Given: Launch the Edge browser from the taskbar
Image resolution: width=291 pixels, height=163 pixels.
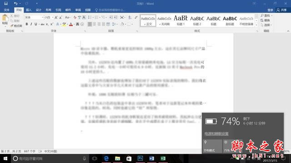Looking at the screenshot, I should coord(106,158).
